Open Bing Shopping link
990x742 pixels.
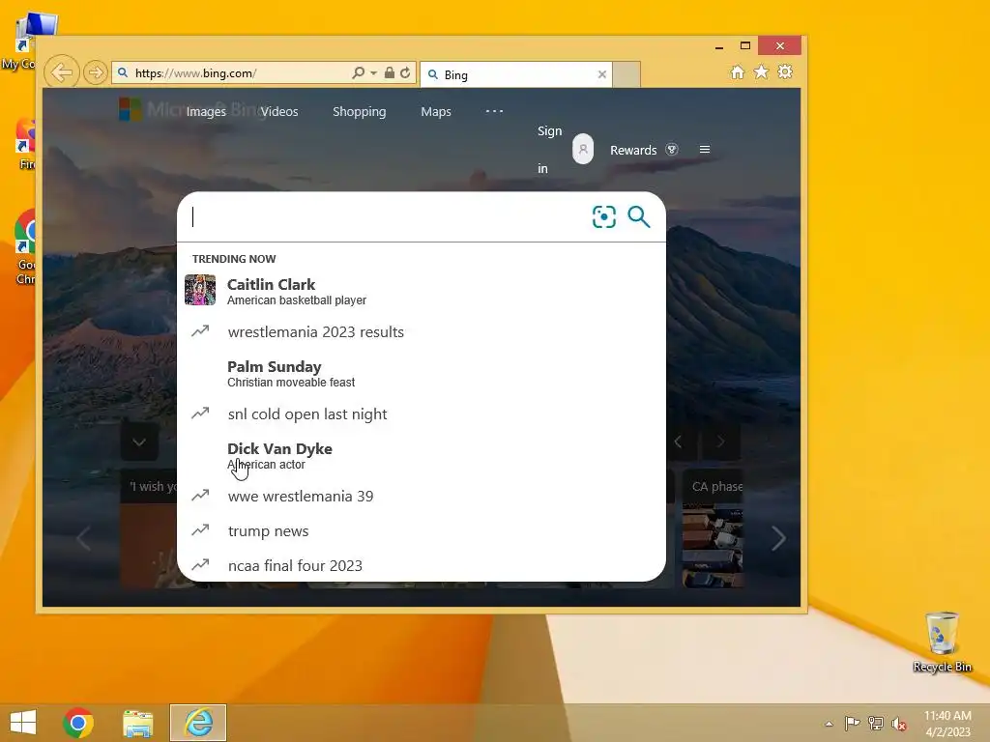[360, 112]
